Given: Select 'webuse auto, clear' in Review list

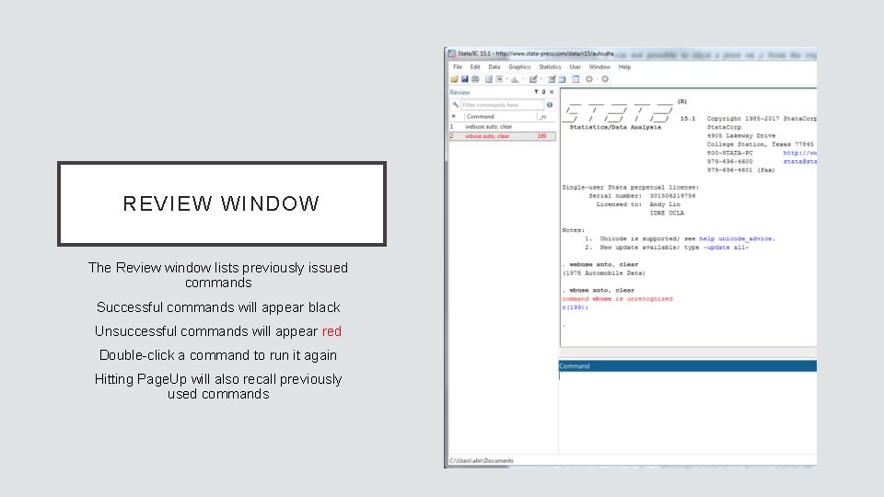Looking at the screenshot, I should 502,127.
